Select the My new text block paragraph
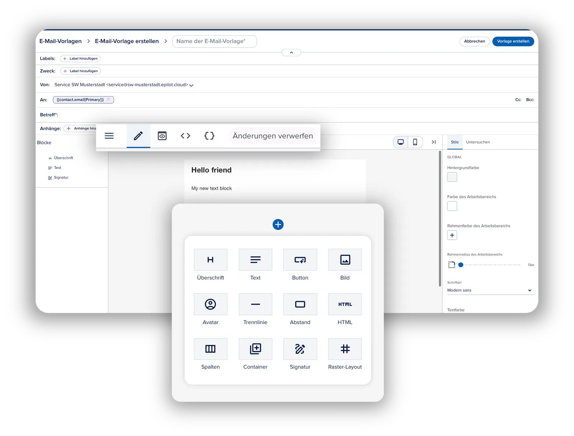 [212, 188]
